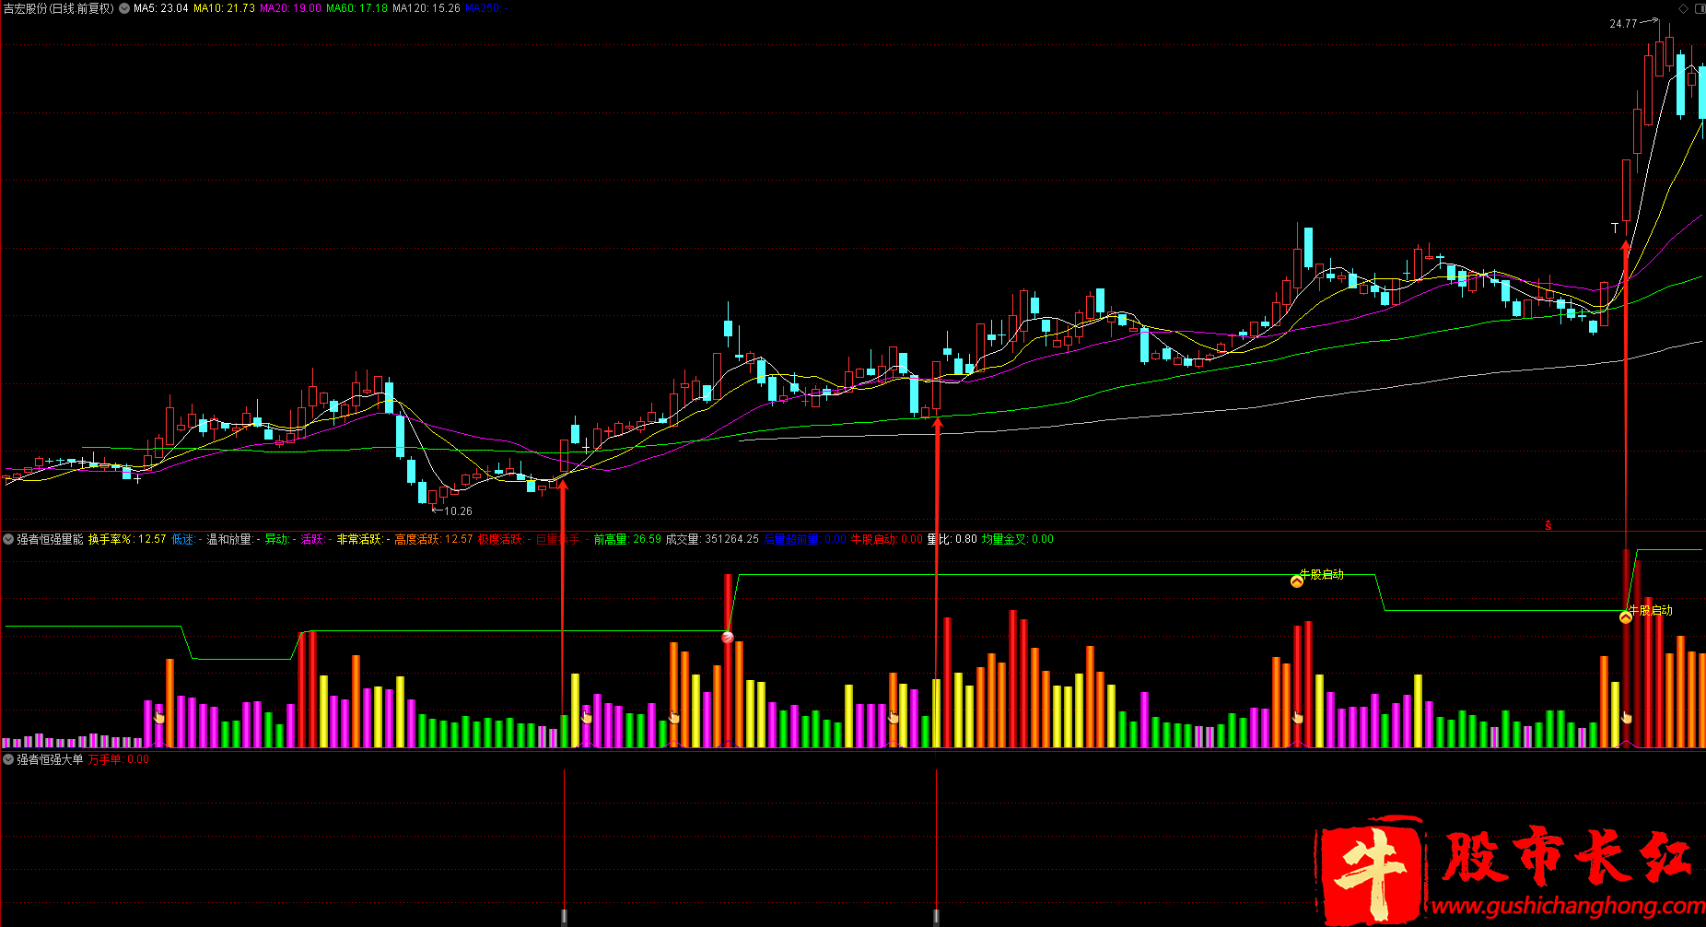Click the 成交量: 351264.25 value
1706x927 pixels.
point(712,539)
